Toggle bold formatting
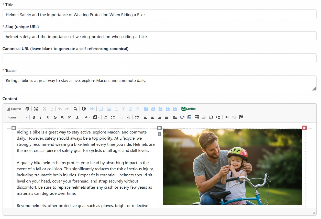Image resolution: width=321 pixels, height=219 pixels. coord(34,117)
